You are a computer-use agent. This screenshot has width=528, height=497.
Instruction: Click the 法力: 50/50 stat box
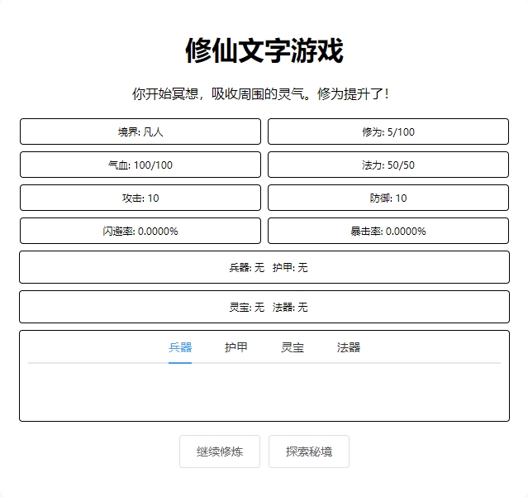point(388,165)
